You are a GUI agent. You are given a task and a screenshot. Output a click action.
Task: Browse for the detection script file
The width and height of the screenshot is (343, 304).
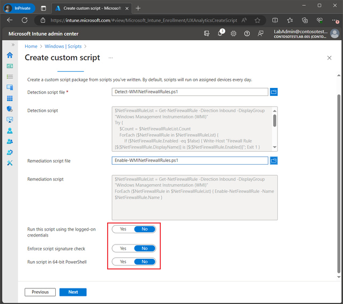(x=274, y=92)
